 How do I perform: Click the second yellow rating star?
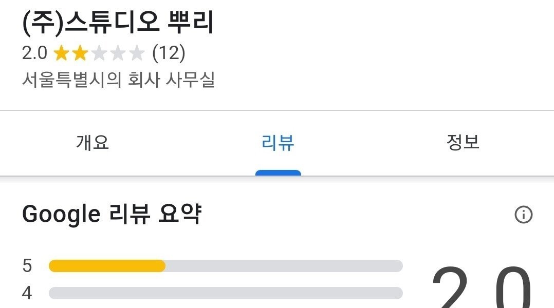80,53
